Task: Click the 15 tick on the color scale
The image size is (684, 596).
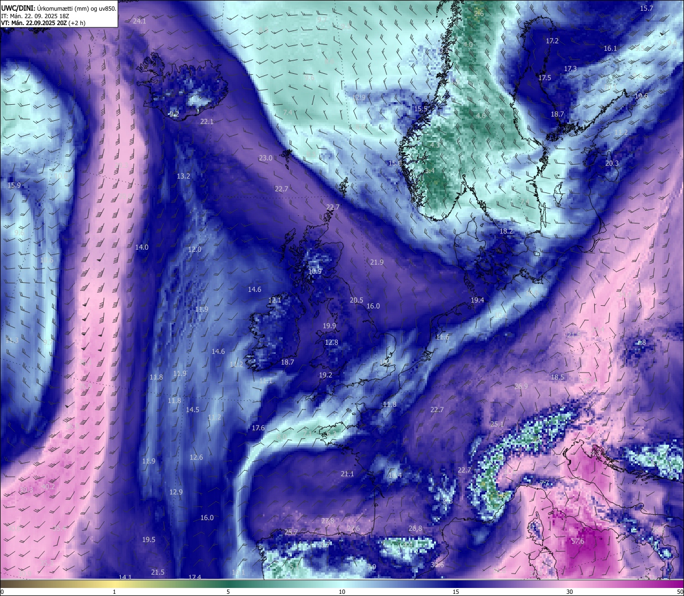Action: 456,592
